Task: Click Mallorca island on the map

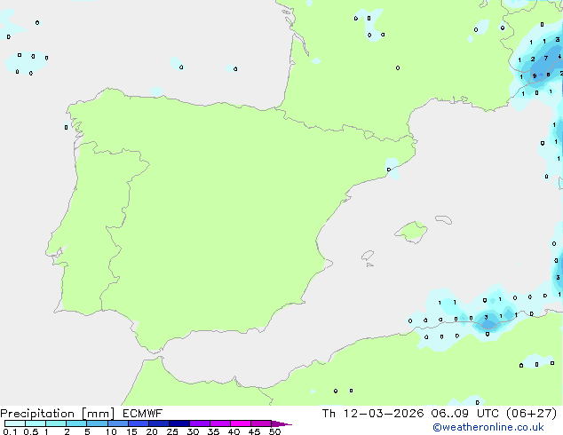Action: 410,233
